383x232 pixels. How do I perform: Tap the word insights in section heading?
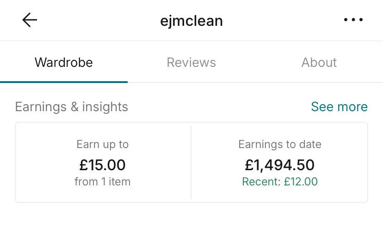(x=105, y=107)
